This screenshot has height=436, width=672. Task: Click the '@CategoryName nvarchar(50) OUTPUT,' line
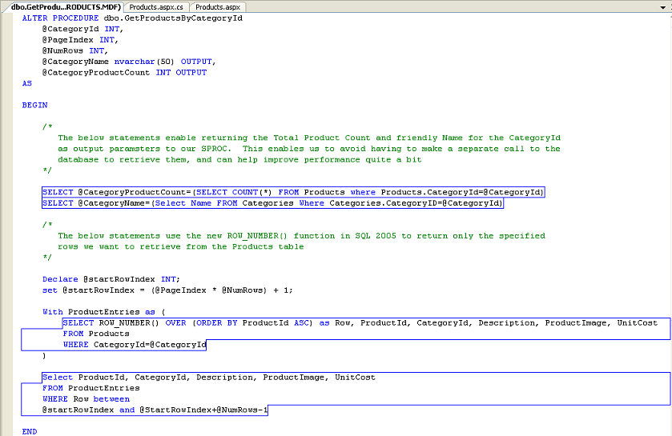(129, 62)
